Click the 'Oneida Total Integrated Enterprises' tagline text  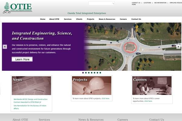click(87, 13)
